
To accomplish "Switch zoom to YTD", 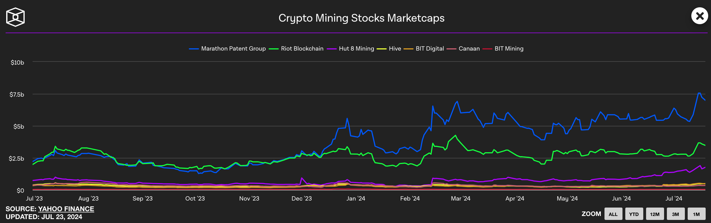I will pyautogui.click(x=634, y=214).
